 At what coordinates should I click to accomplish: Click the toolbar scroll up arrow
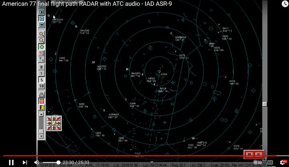(x=41, y=114)
